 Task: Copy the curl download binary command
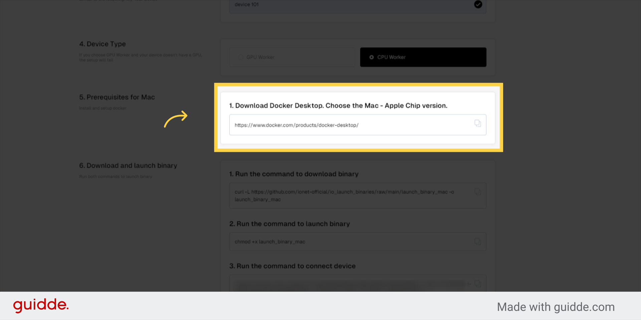click(478, 192)
